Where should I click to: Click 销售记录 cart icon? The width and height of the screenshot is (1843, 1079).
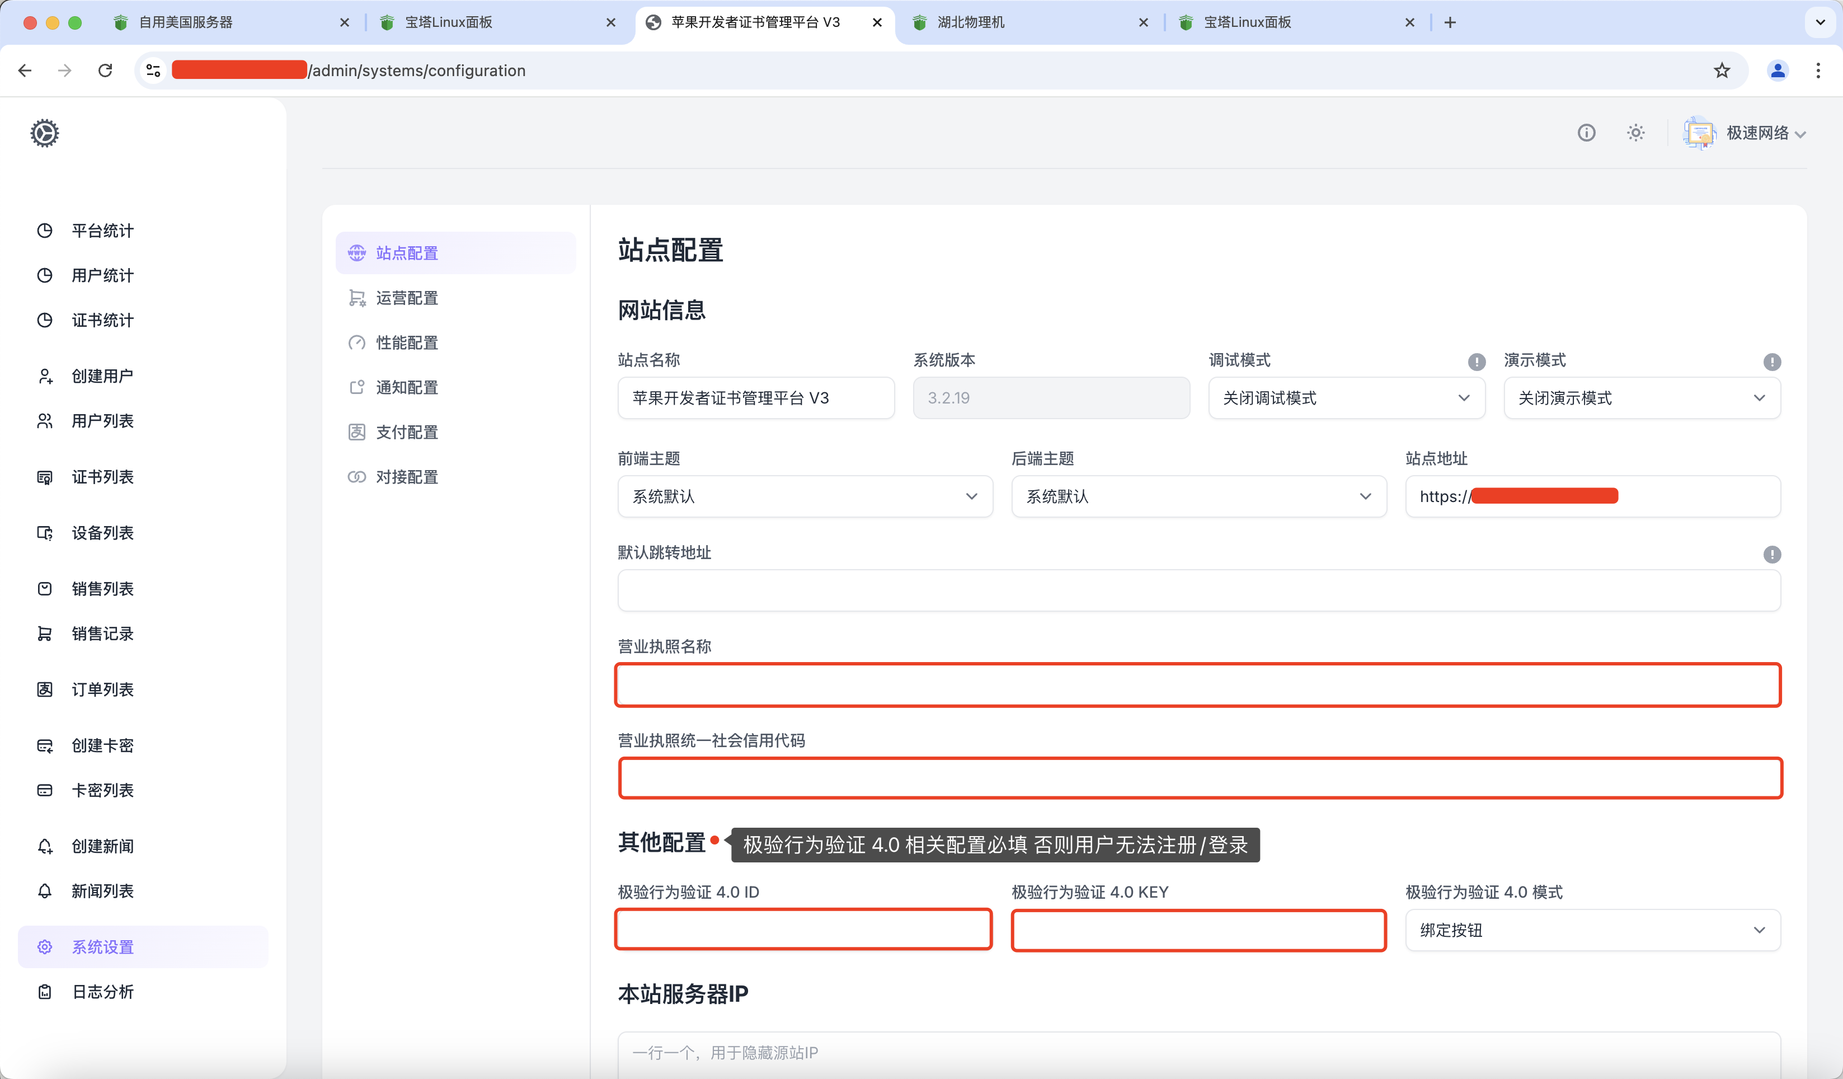[x=45, y=634]
